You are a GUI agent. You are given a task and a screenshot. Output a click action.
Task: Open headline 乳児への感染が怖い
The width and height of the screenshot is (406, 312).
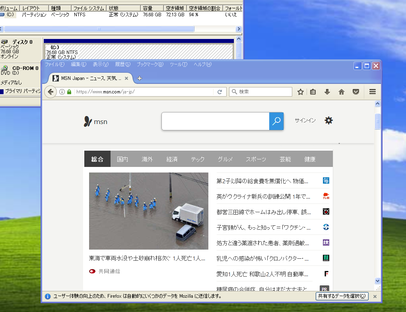262,258
